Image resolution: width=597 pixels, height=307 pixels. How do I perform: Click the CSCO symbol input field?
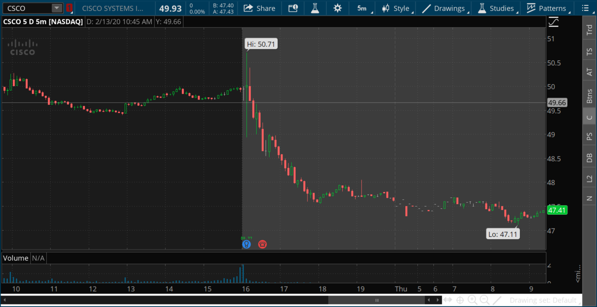coord(26,8)
